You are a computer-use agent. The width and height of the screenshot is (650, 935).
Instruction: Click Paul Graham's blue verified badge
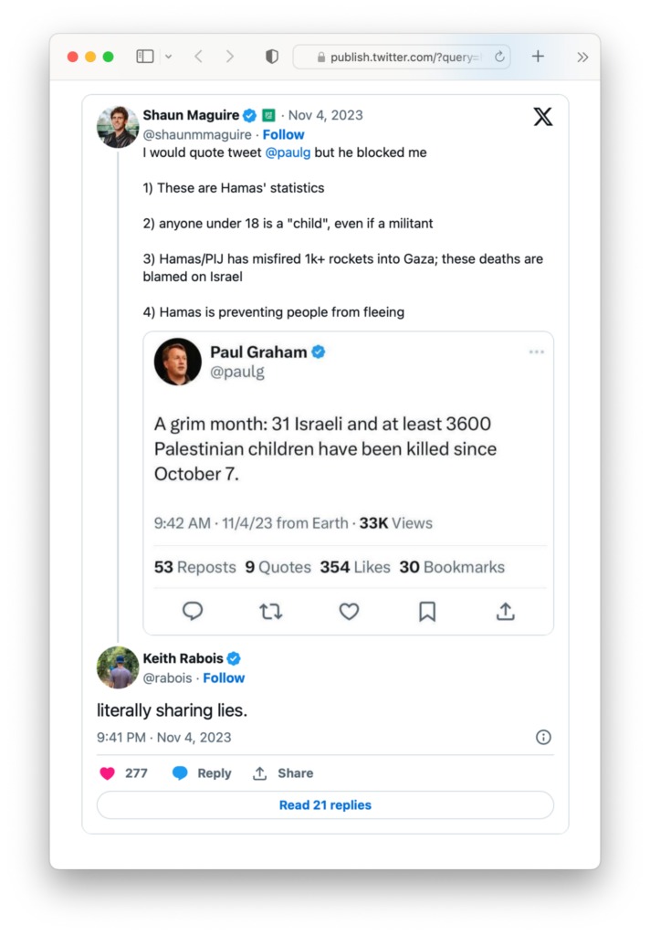pos(317,352)
